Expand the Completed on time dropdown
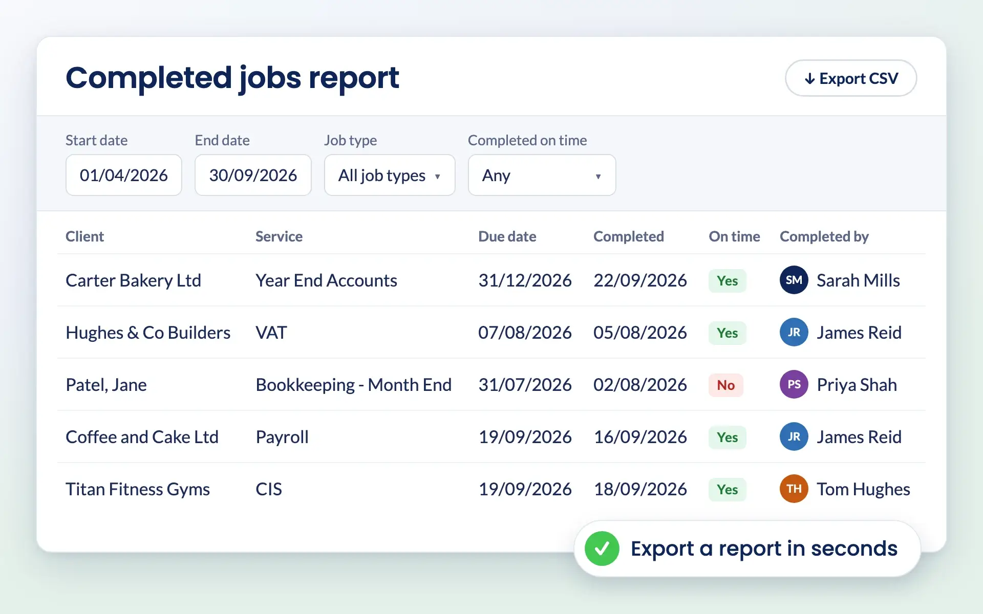Screen dimensions: 983x614 coord(542,175)
